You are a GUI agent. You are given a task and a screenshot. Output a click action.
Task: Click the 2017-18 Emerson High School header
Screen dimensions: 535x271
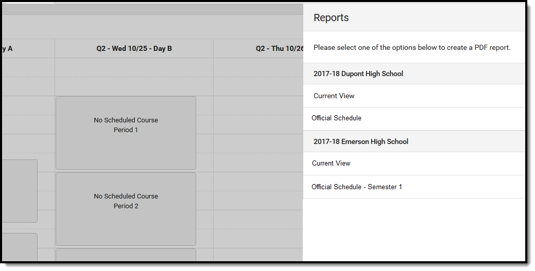(x=360, y=141)
